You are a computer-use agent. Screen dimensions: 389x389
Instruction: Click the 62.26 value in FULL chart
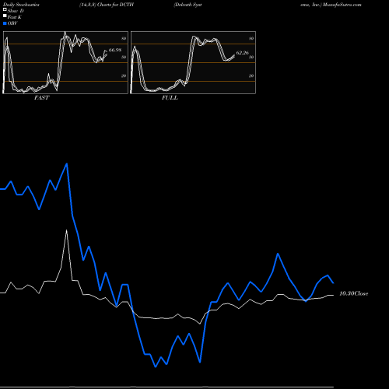pos(243,53)
